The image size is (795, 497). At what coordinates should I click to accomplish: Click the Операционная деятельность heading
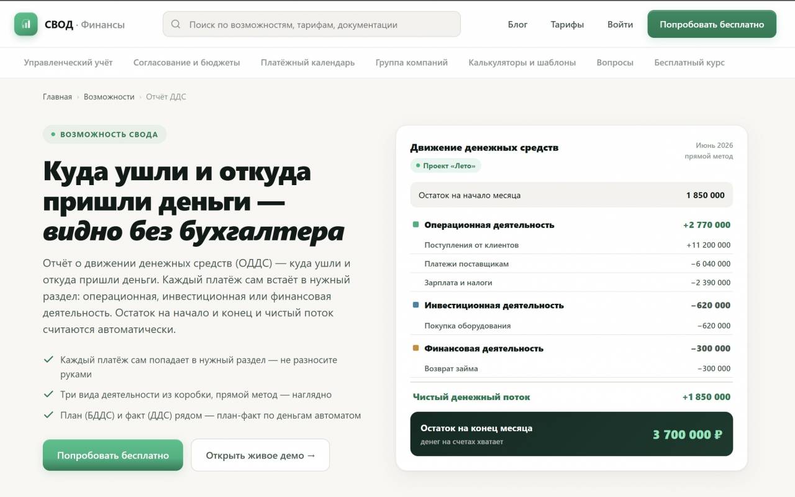click(489, 225)
